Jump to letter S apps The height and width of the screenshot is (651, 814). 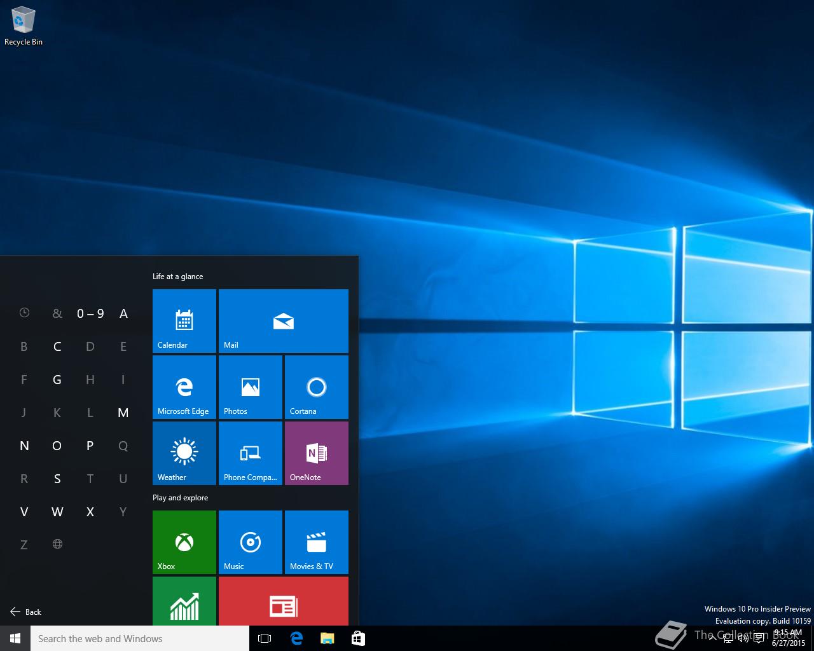tap(57, 478)
